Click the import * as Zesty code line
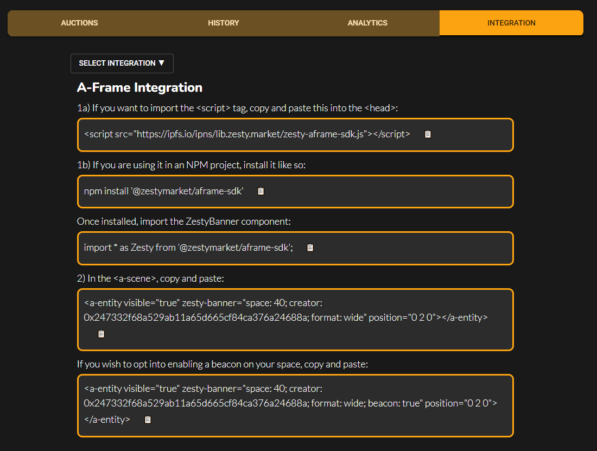Screen dimensions: 597x451 [x=188, y=248]
